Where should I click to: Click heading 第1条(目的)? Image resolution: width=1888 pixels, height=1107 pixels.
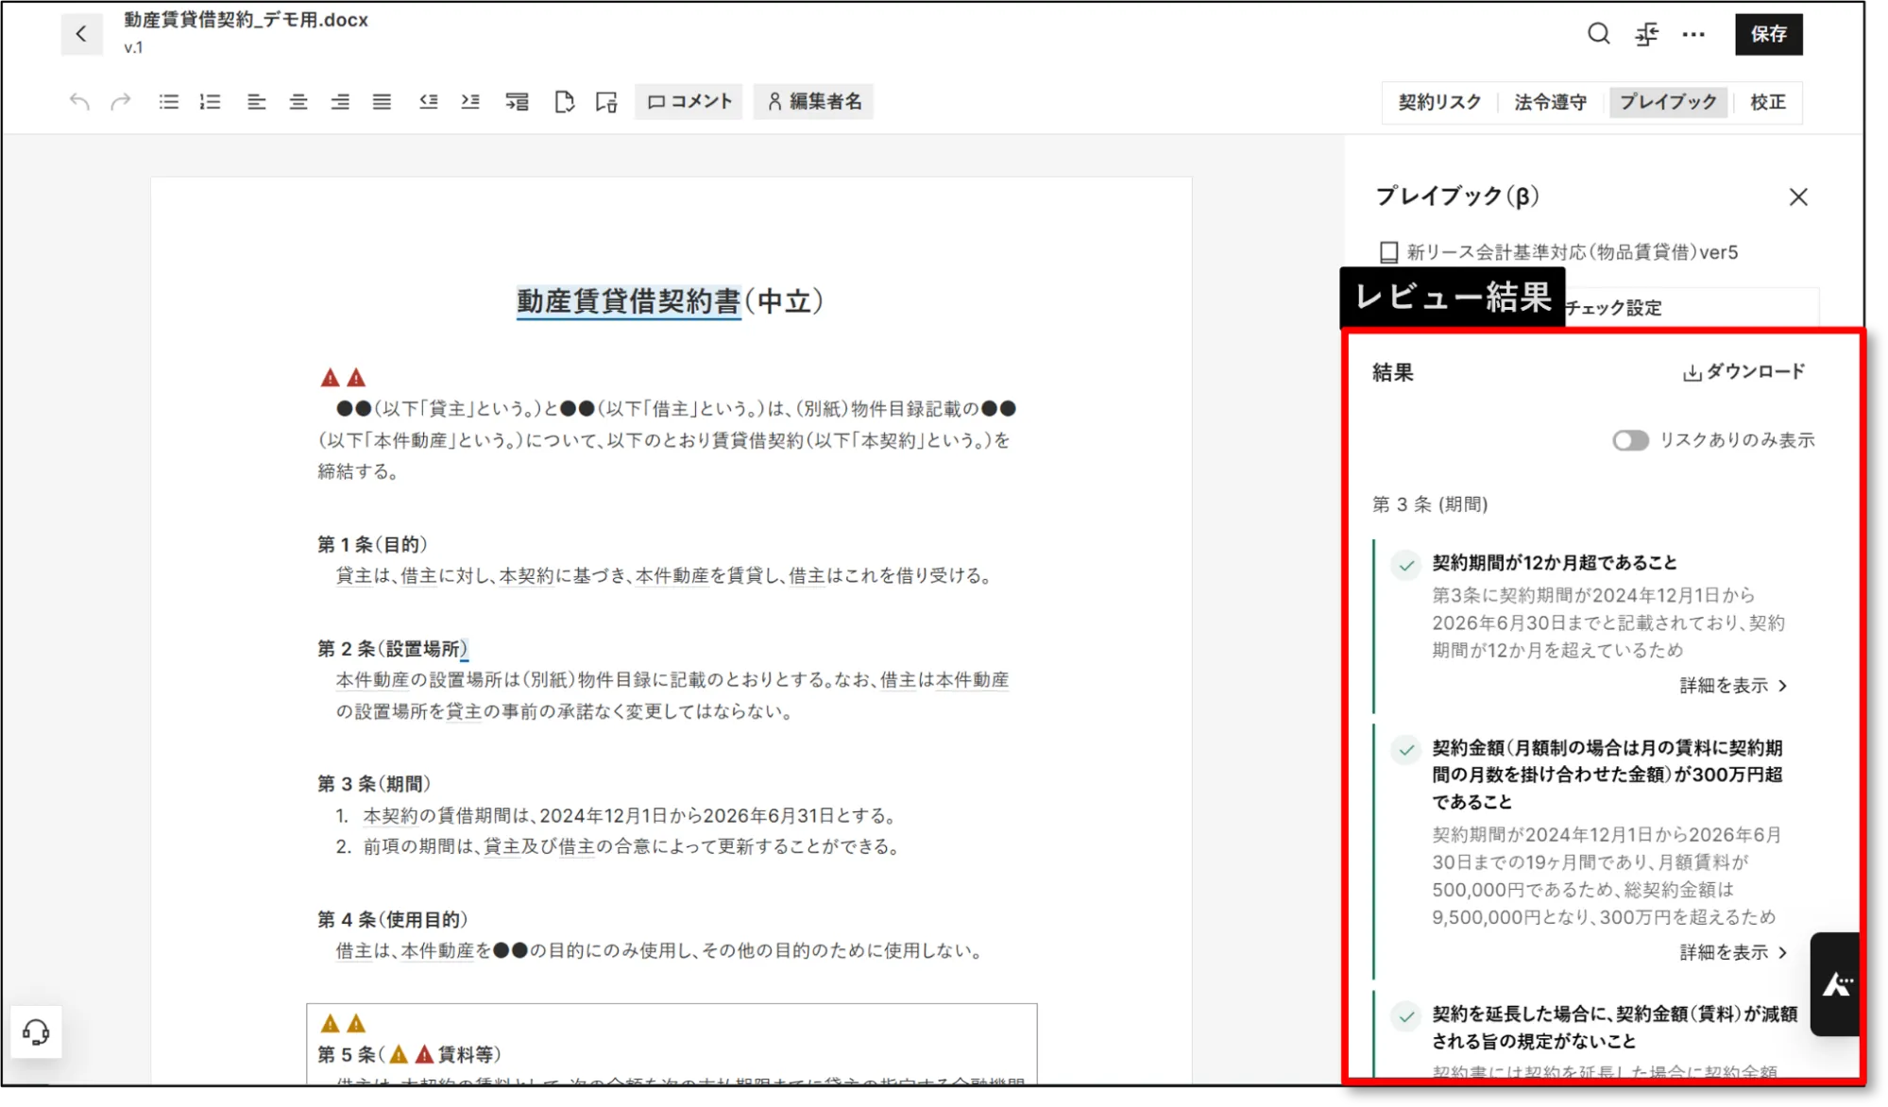click(x=372, y=544)
